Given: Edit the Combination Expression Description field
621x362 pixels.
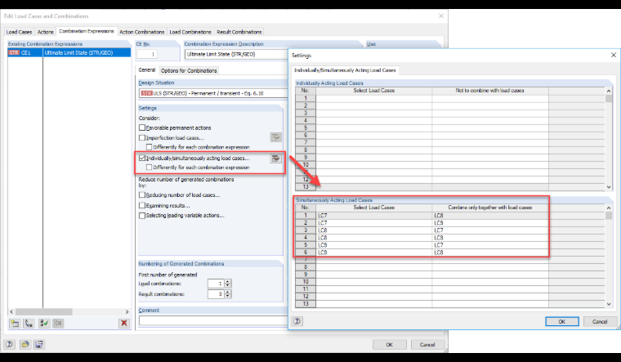Looking at the screenshot, I should [x=236, y=54].
